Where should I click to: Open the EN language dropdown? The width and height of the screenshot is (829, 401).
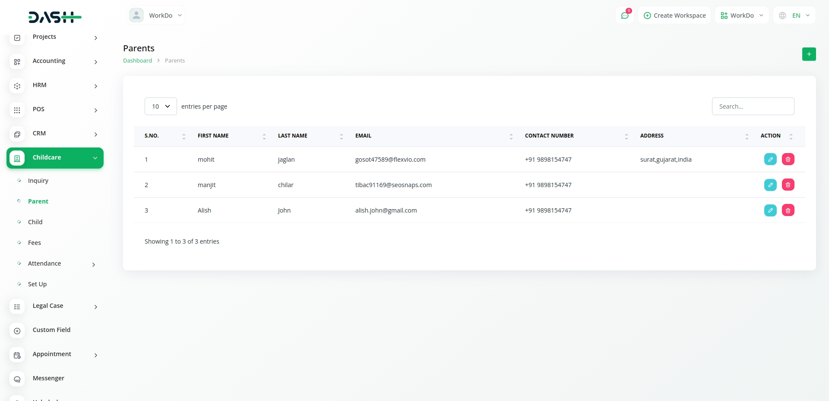click(794, 16)
